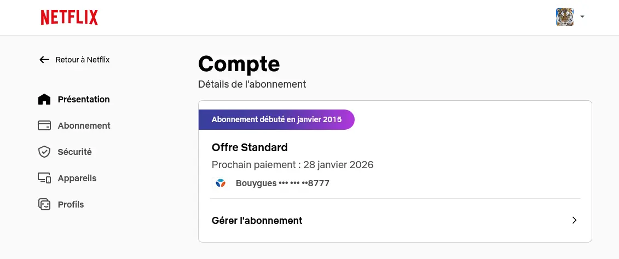Viewport: 619px width, 259px height.
Task: Click the Appareils devices icon
Action: coord(44,178)
